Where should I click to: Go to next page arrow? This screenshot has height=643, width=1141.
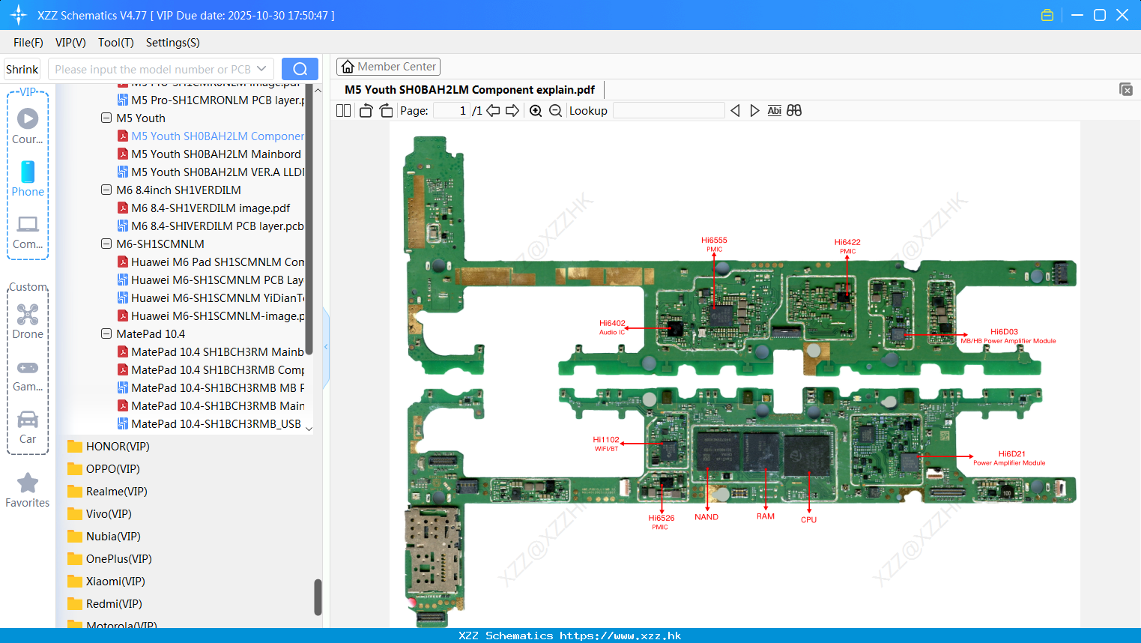point(512,111)
